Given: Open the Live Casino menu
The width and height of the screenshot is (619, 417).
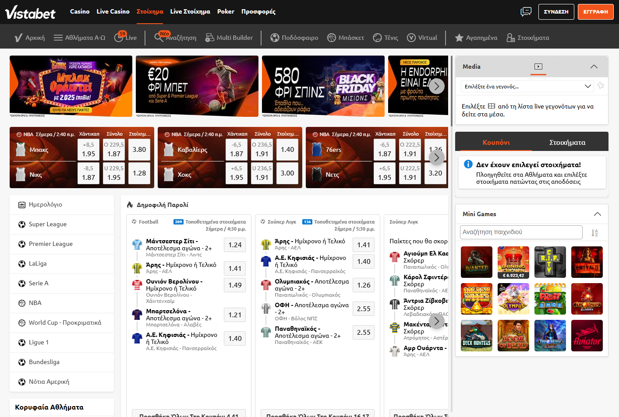Looking at the screenshot, I should pyautogui.click(x=113, y=11).
